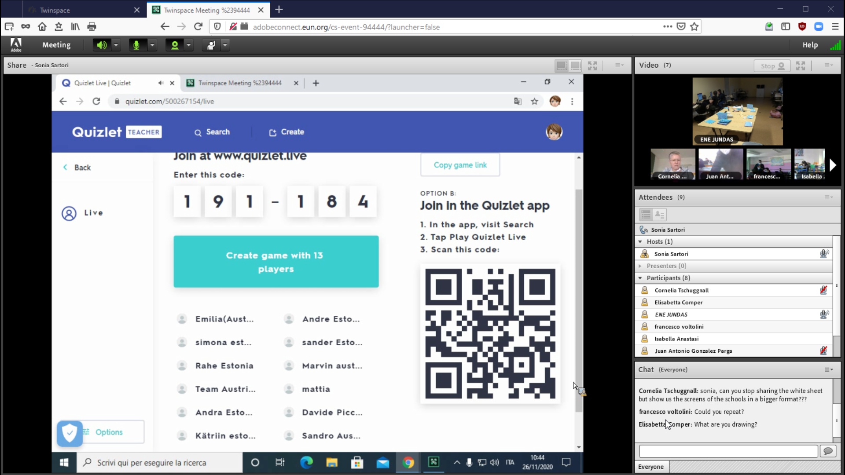The height and width of the screenshot is (475, 845).
Task: Click translate icon in shared Chrome address bar
Action: 518,102
